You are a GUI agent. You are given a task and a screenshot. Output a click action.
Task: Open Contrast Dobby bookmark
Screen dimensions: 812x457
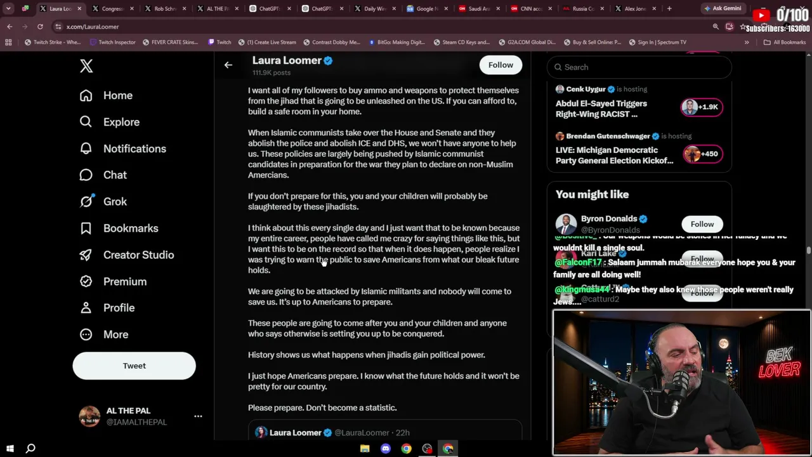[x=331, y=43]
